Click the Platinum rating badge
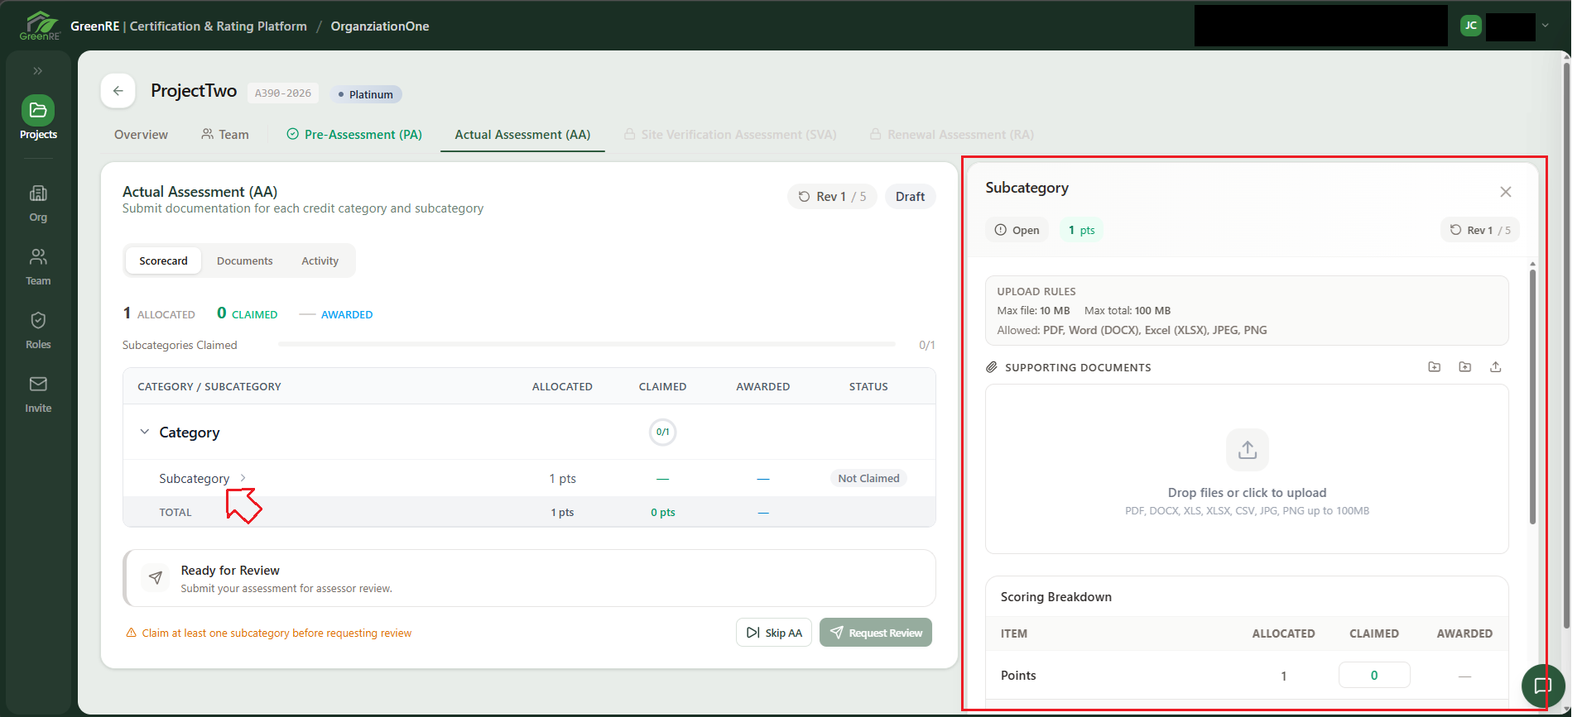 (366, 94)
